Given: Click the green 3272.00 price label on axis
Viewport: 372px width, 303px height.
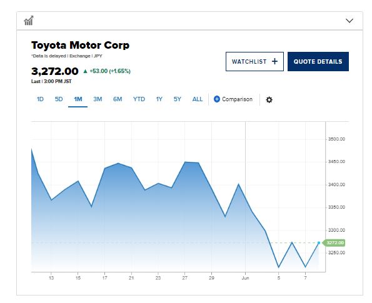Looking at the screenshot, I should pyautogui.click(x=334, y=243).
